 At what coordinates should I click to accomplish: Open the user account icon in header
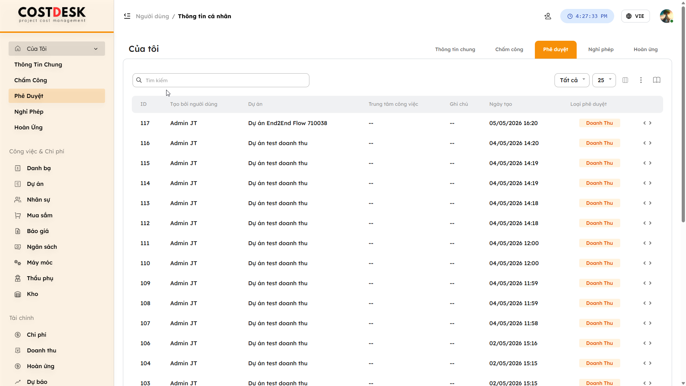tap(548, 16)
